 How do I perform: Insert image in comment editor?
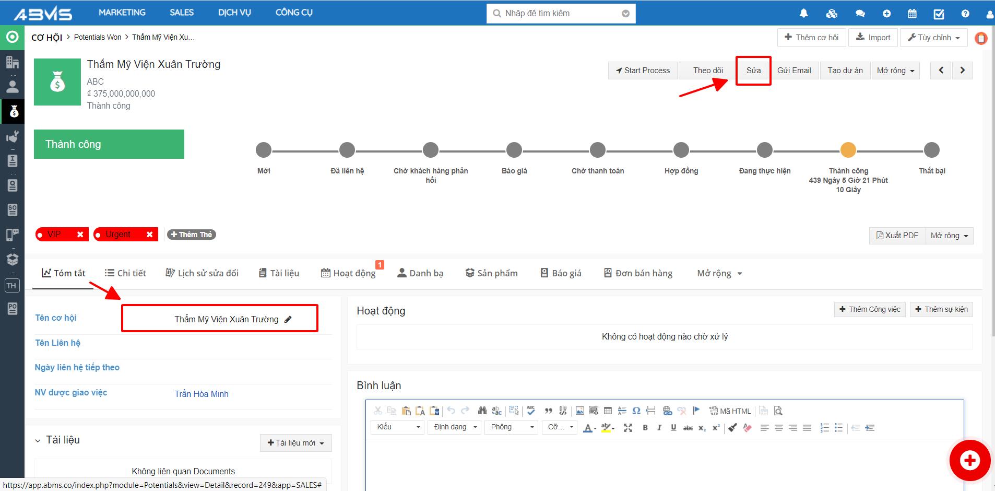[579, 411]
